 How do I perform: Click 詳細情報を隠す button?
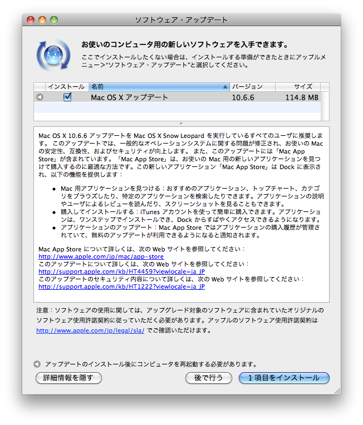pos(68,378)
